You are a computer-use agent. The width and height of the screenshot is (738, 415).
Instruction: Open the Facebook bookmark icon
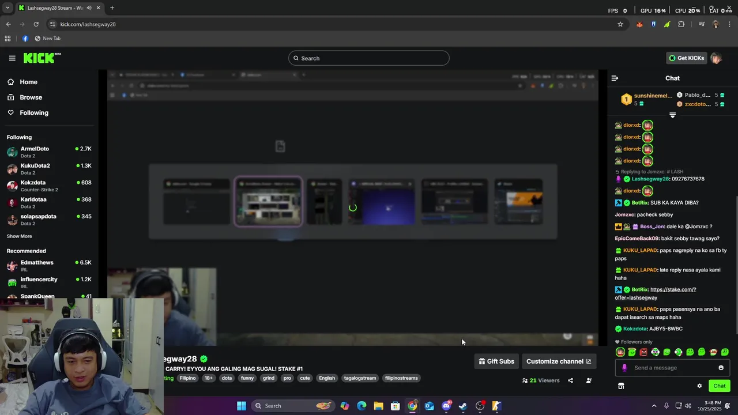point(25,39)
